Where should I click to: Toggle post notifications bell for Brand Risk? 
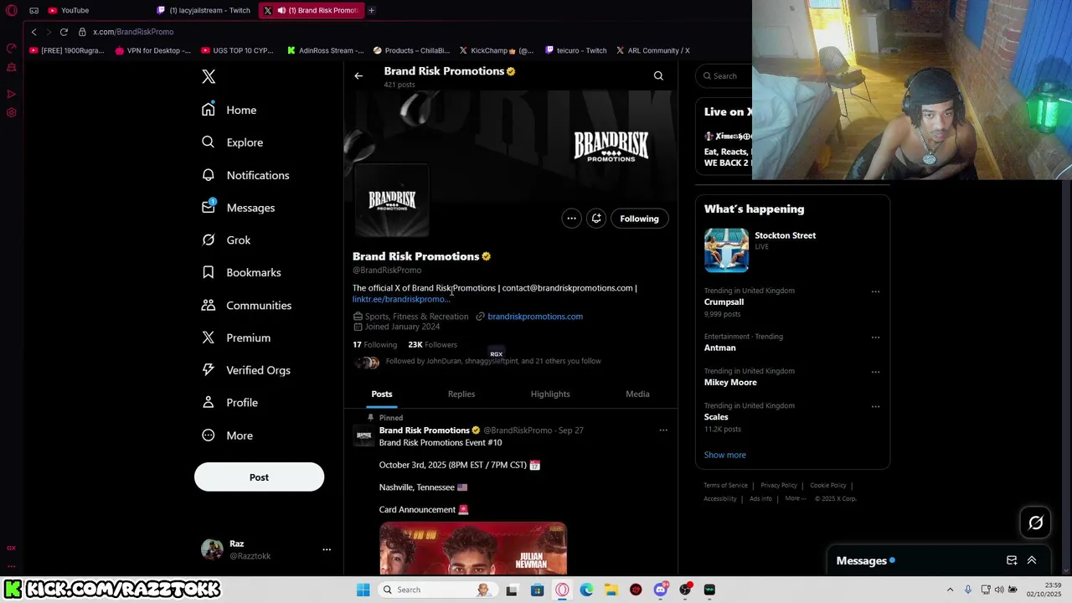tap(596, 219)
